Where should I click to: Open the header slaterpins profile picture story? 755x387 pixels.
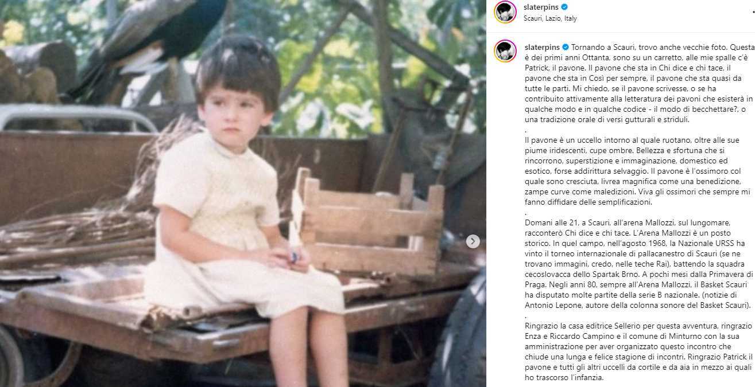coord(505,12)
